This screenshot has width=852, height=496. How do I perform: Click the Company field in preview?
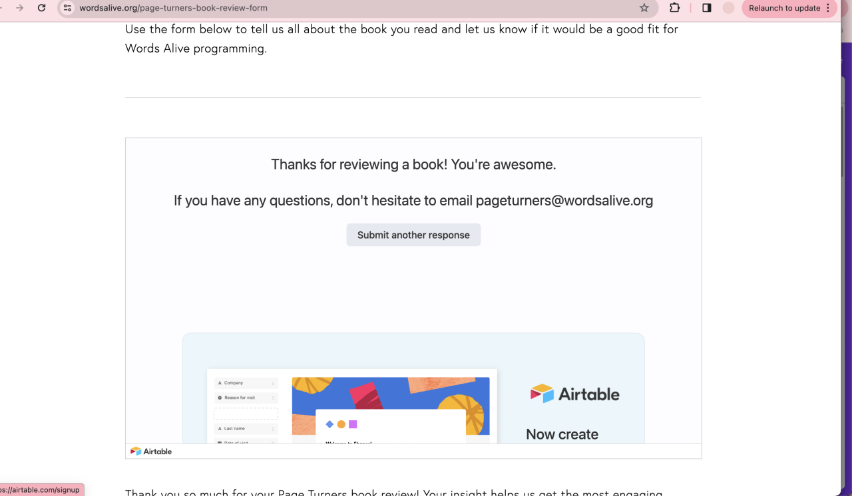coord(246,383)
